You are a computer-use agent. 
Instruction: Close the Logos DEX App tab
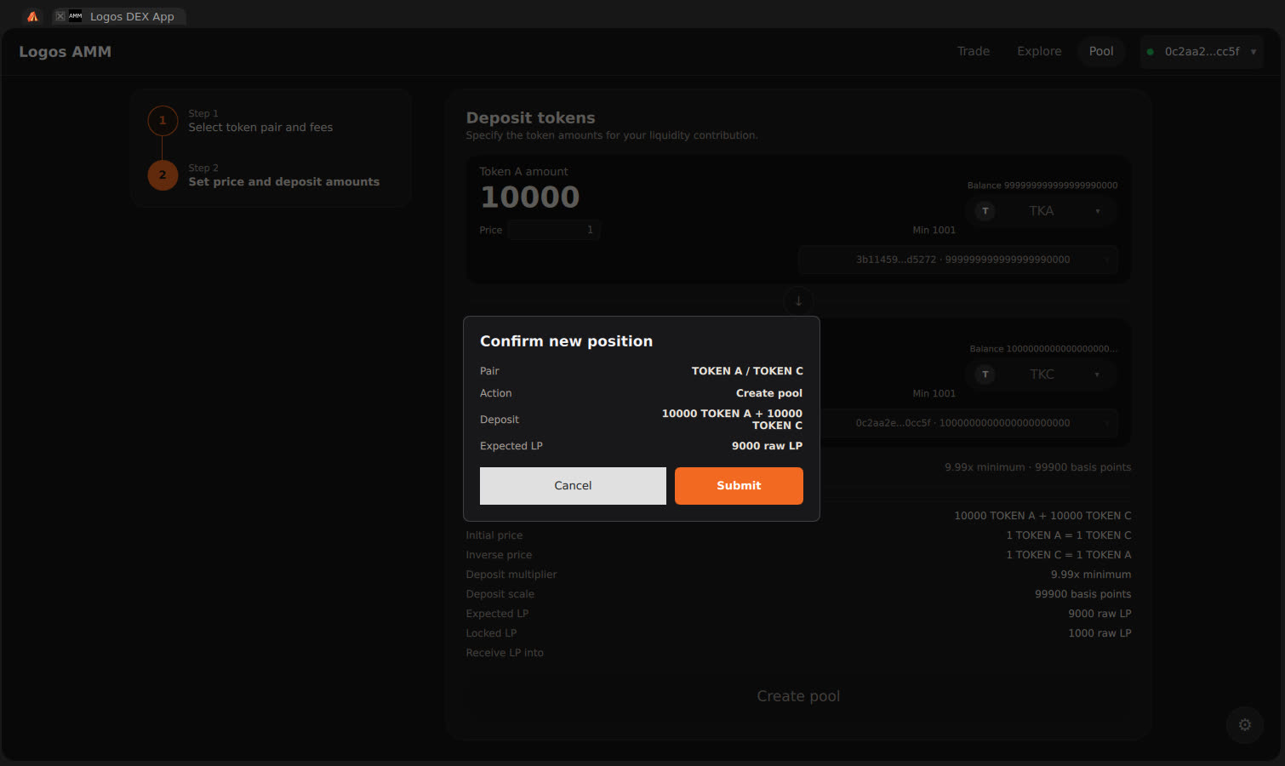coord(60,16)
